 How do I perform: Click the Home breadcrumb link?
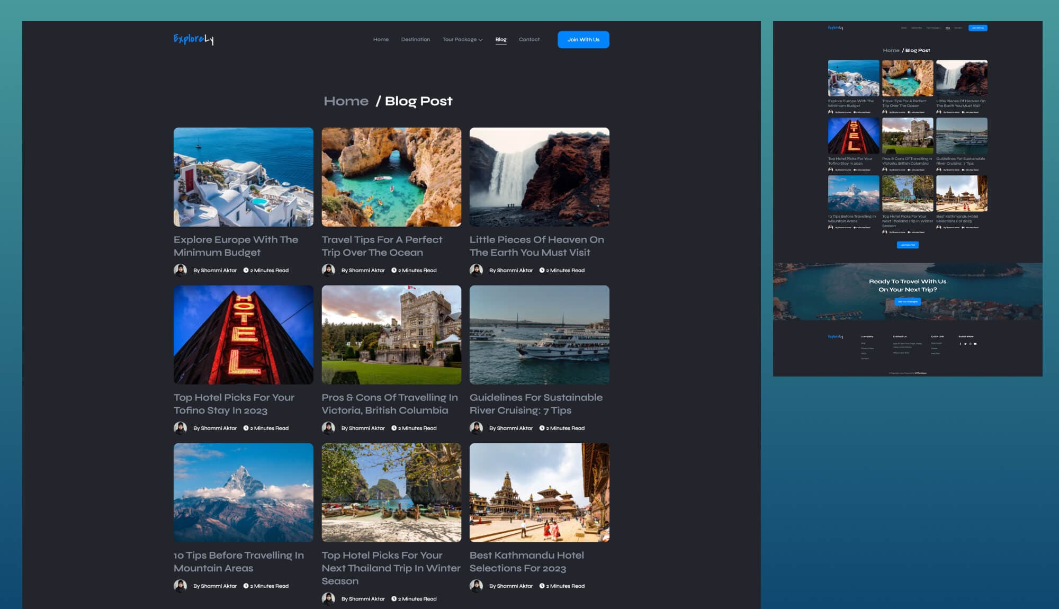[347, 101]
